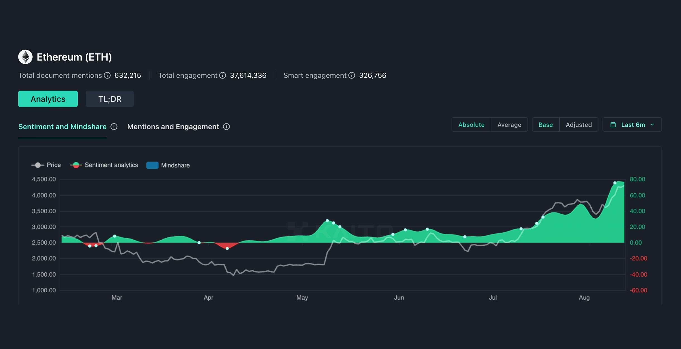Open info icon beside Smart engagement
The image size is (681, 349).
coord(352,75)
